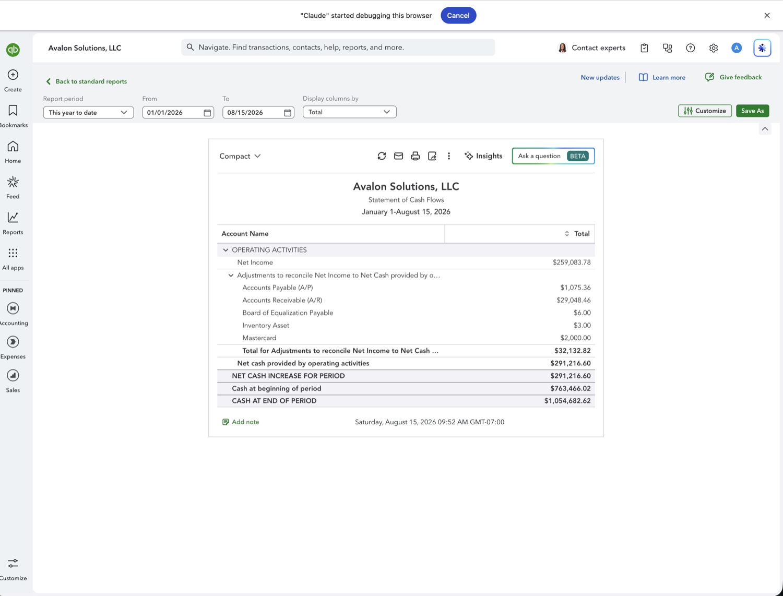
Task: Open the clipboard tasks icon in header
Action: pyautogui.click(x=644, y=48)
